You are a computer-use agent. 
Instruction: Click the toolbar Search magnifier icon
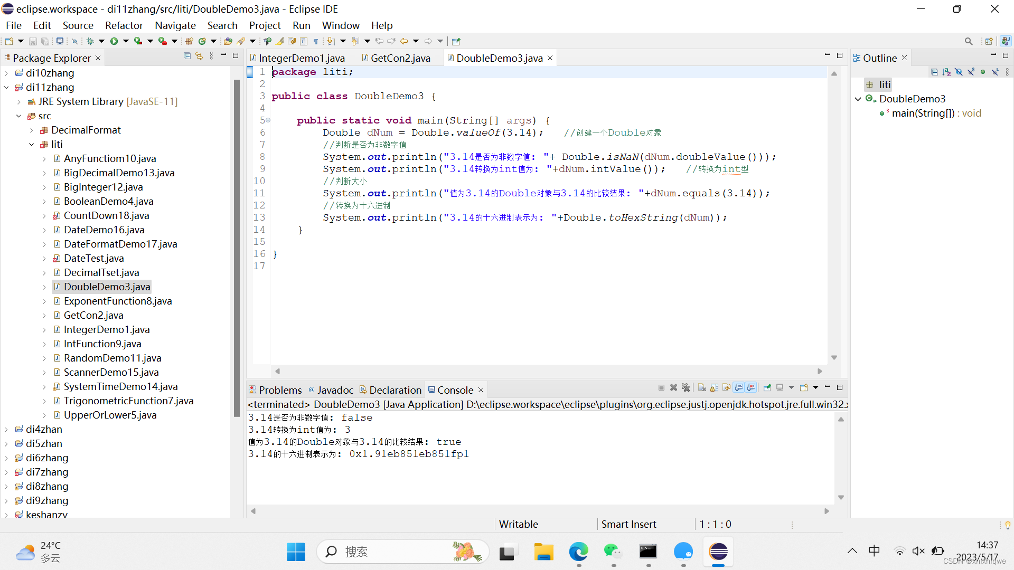tap(968, 41)
